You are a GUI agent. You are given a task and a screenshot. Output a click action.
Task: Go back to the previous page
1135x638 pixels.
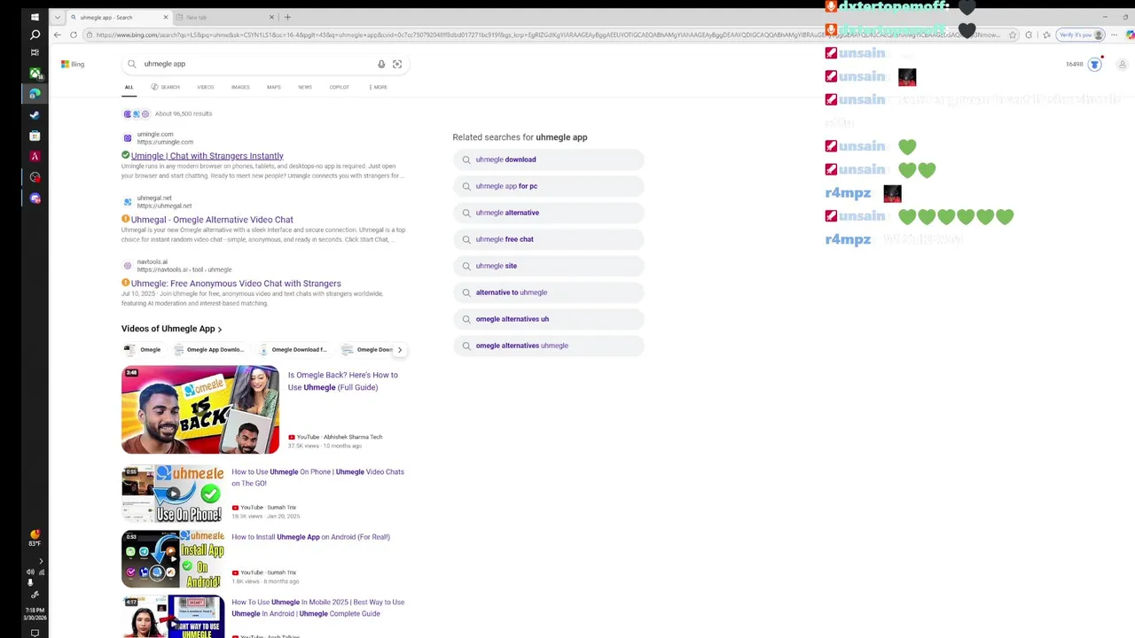tap(58, 35)
